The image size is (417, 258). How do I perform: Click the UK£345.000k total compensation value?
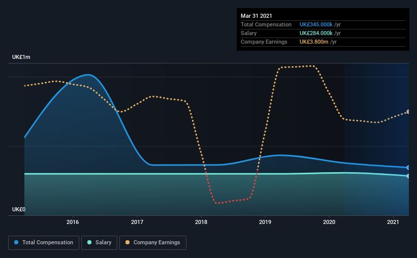pyautogui.click(x=316, y=24)
